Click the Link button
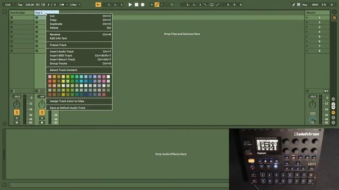 click(x=8, y=5)
